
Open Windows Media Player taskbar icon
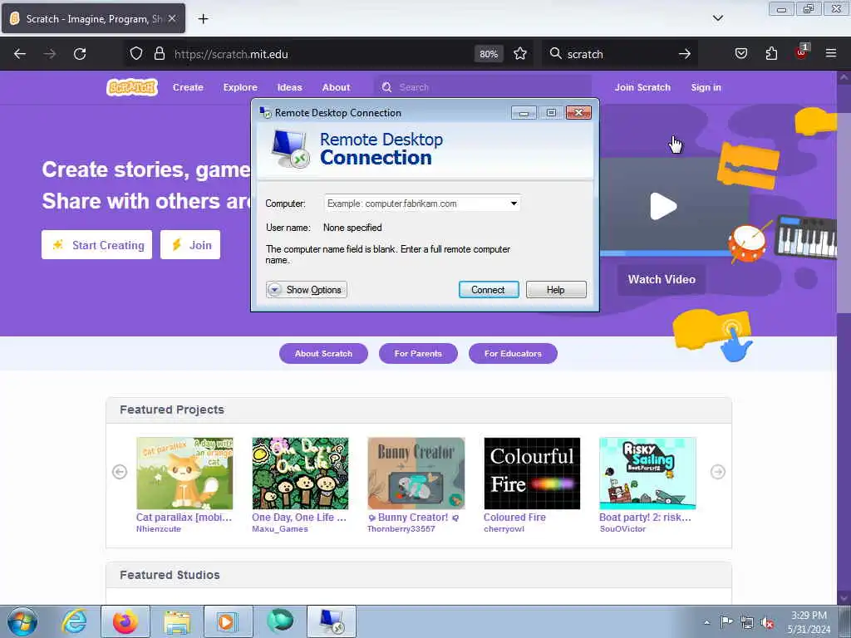click(x=228, y=621)
